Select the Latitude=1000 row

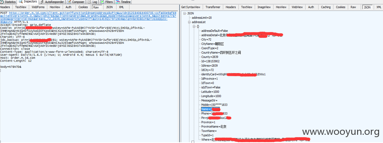tap(210, 92)
